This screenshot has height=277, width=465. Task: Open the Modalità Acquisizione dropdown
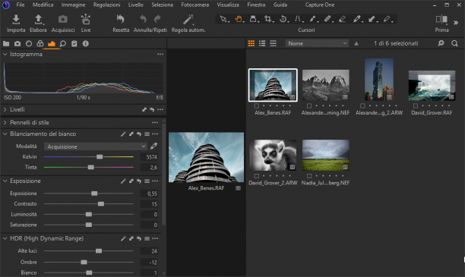click(x=96, y=146)
